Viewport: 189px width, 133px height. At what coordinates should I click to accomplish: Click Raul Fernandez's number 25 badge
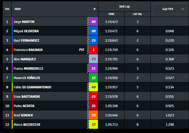tap(93, 40)
